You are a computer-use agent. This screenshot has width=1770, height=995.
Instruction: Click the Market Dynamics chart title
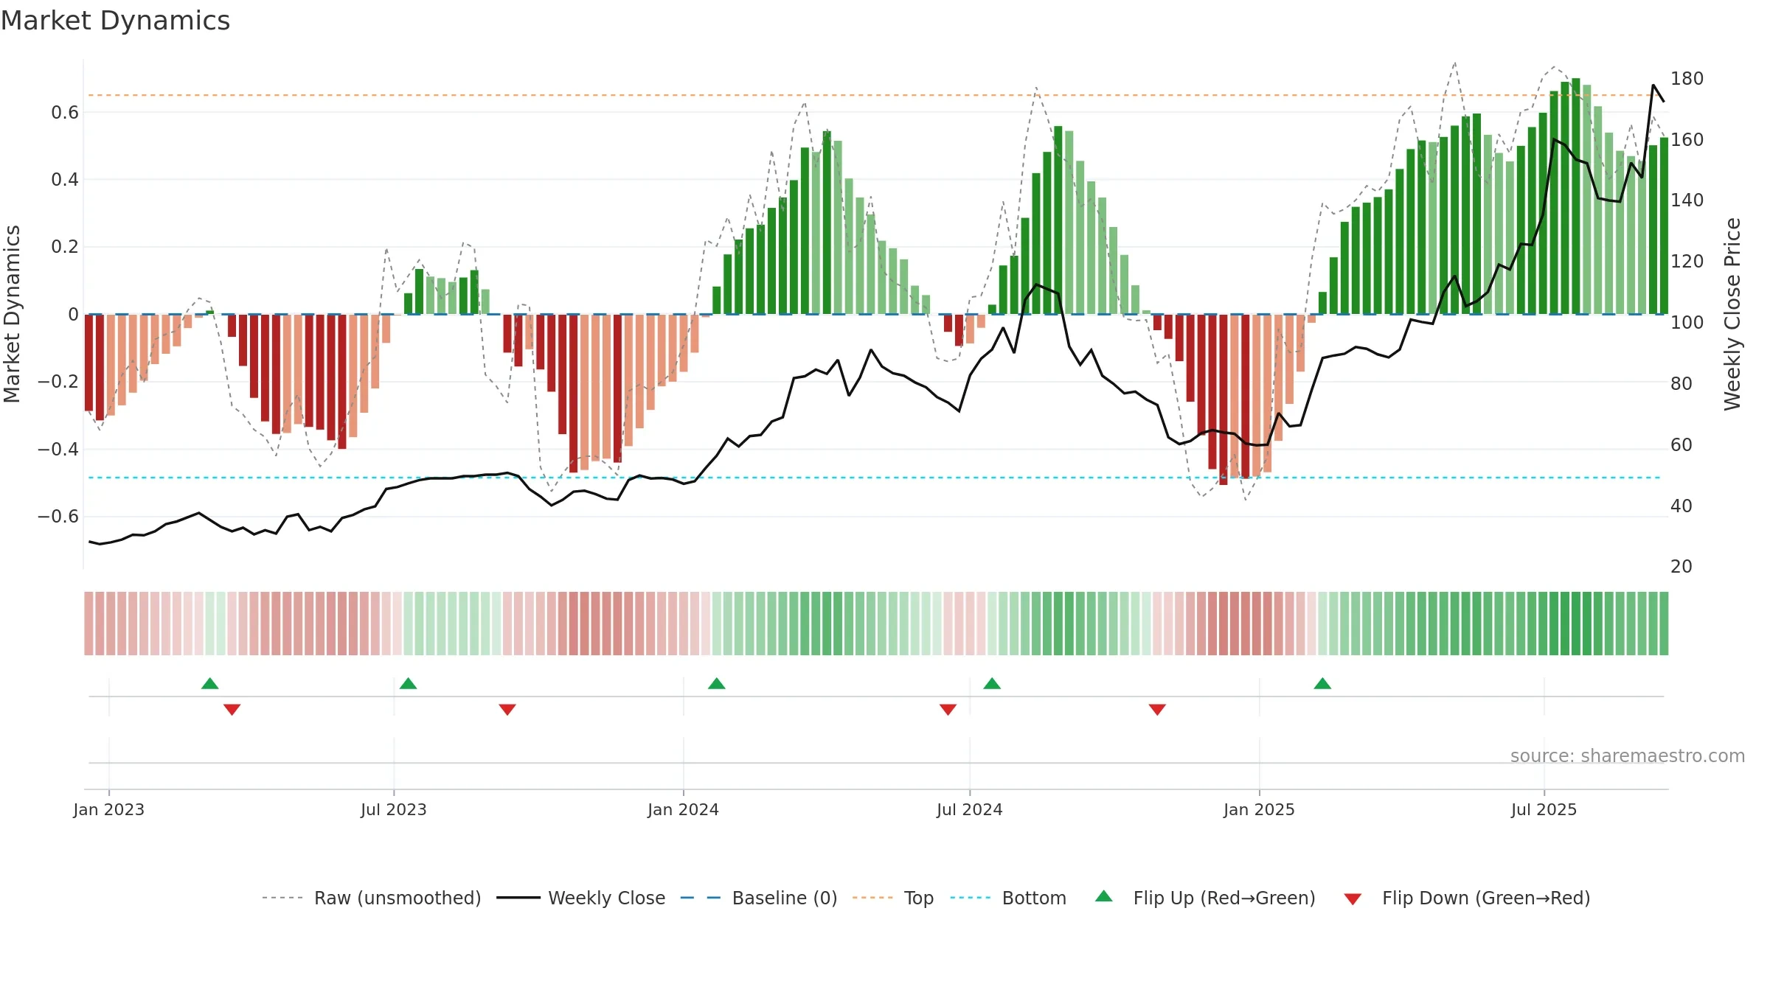[x=116, y=21]
